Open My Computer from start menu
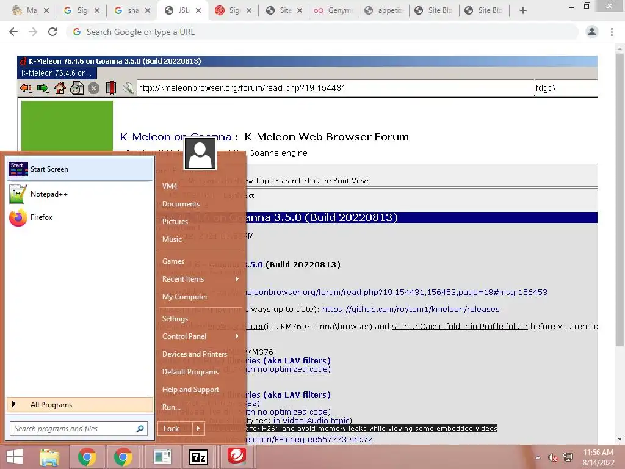Image resolution: width=625 pixels, height=469 pixels. pos(184,297)
